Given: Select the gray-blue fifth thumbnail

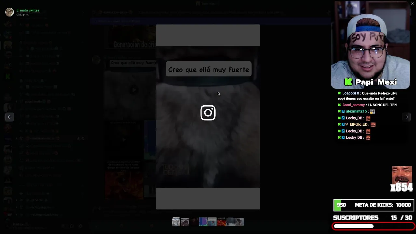Looking at the screenshot, I should point(212,222).
